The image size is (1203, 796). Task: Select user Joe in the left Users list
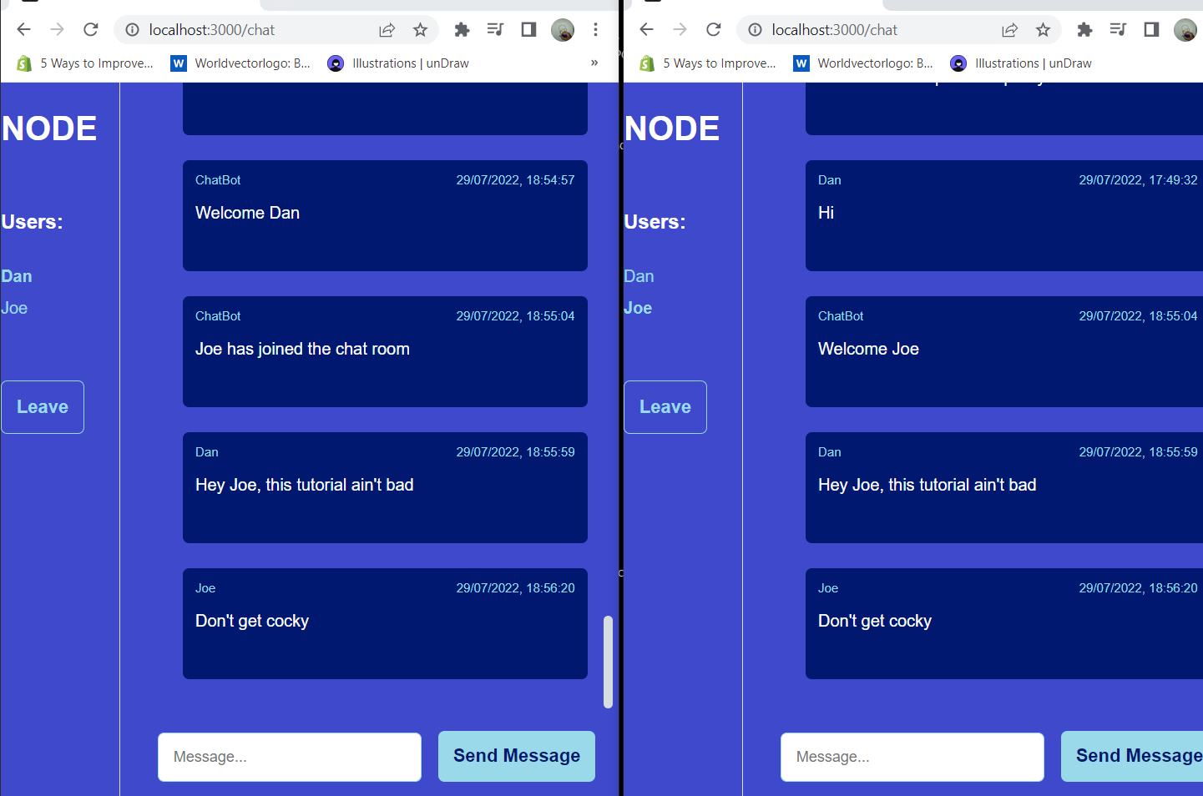click(13, 307)
